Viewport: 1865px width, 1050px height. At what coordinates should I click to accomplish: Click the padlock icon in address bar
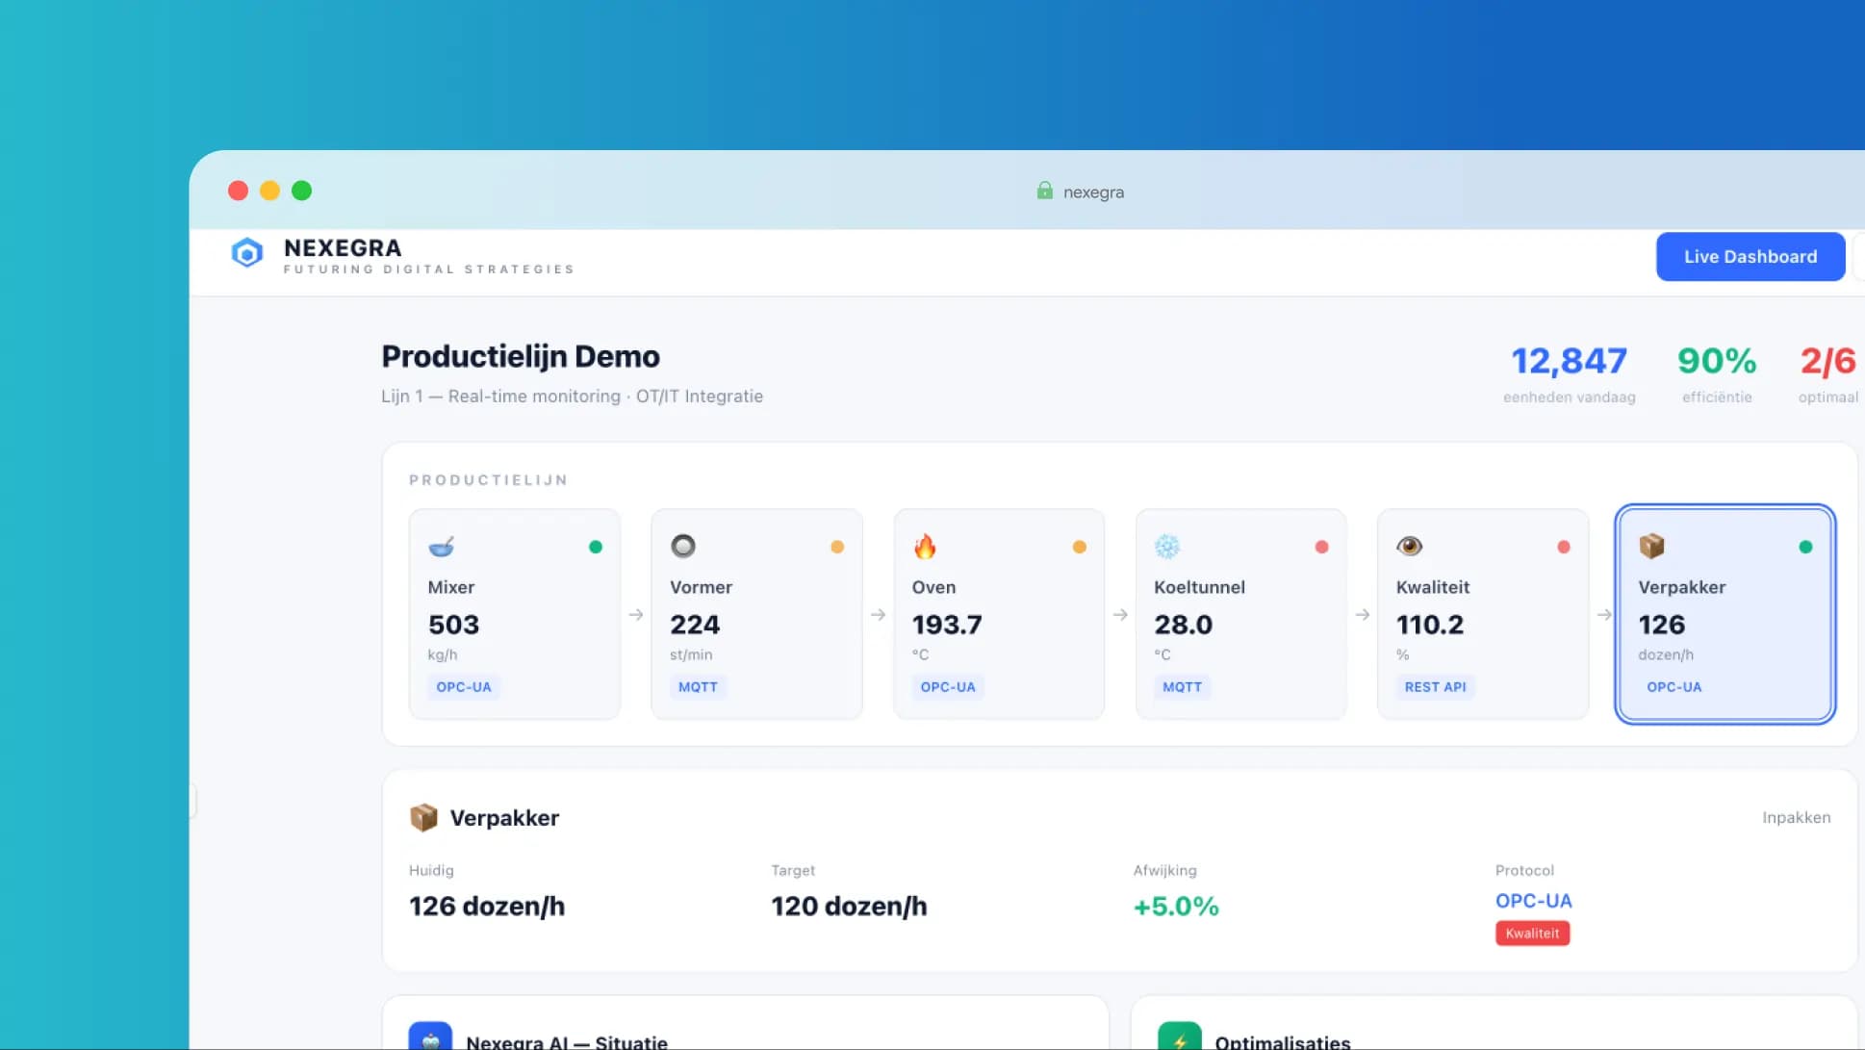(1044, 191)
